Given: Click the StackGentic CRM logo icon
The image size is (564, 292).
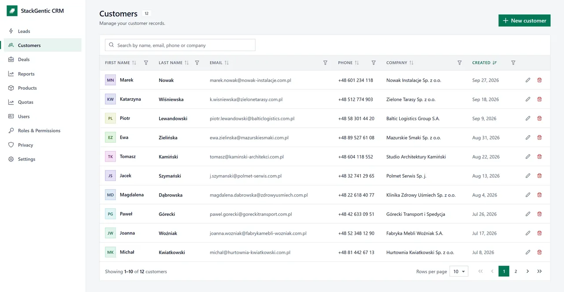Looking at the screenshot, I should click(x=12, y=11).
